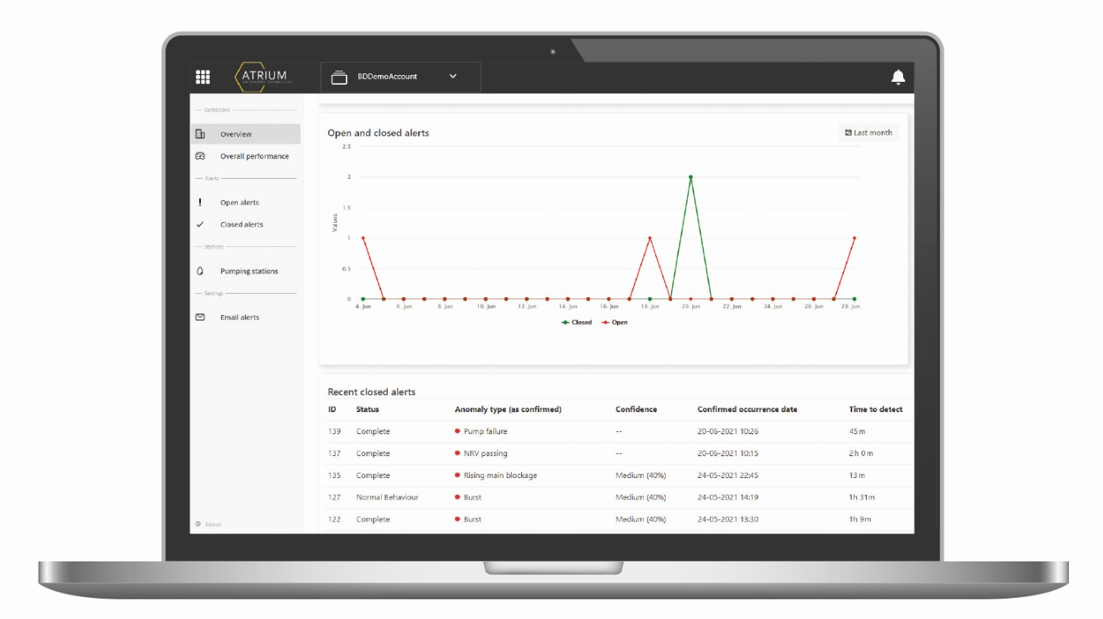
Task: Click the Overview dashboard icon
Action: click(x=199, y=133)
